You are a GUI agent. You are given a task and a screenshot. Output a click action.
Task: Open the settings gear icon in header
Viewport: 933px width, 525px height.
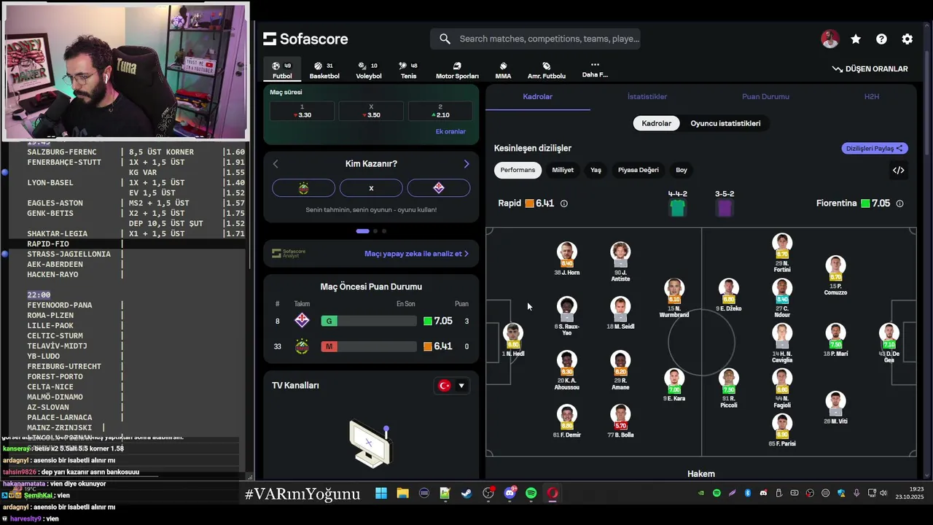907,39
